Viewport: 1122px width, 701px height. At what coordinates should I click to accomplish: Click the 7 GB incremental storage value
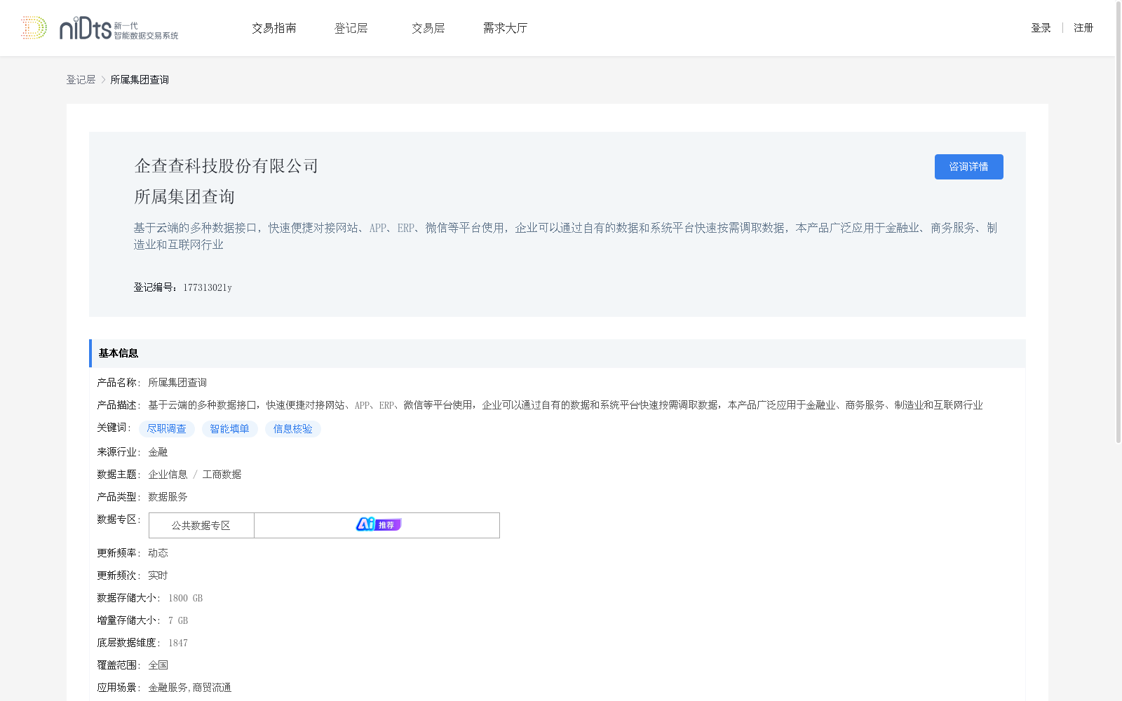[x=178, y=620]
